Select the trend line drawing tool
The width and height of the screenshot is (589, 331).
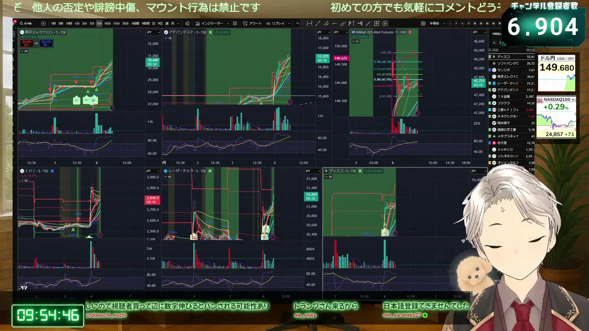tap(318, 23)
